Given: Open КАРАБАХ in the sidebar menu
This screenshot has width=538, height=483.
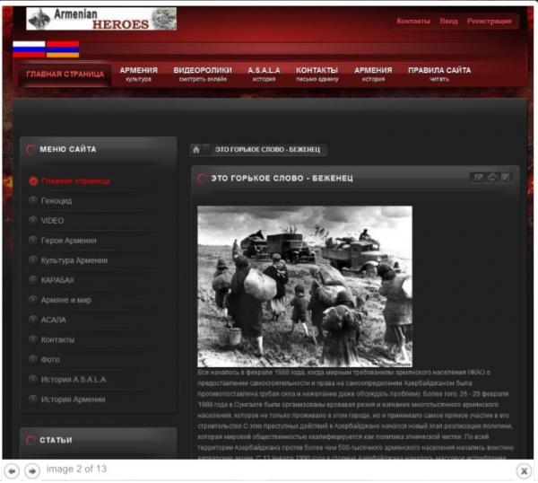Looking at the screenshot, I should pos(57,280).
